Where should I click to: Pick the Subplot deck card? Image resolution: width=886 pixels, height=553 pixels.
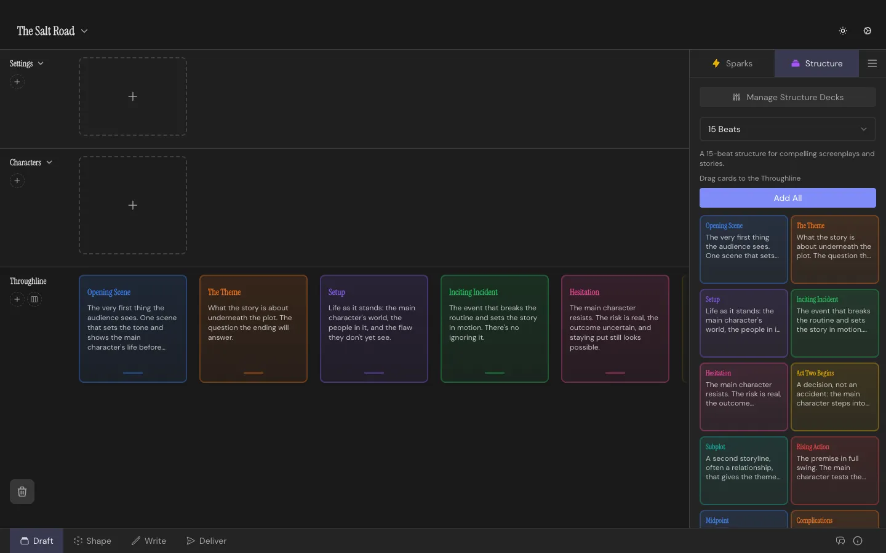click(744, 471)
